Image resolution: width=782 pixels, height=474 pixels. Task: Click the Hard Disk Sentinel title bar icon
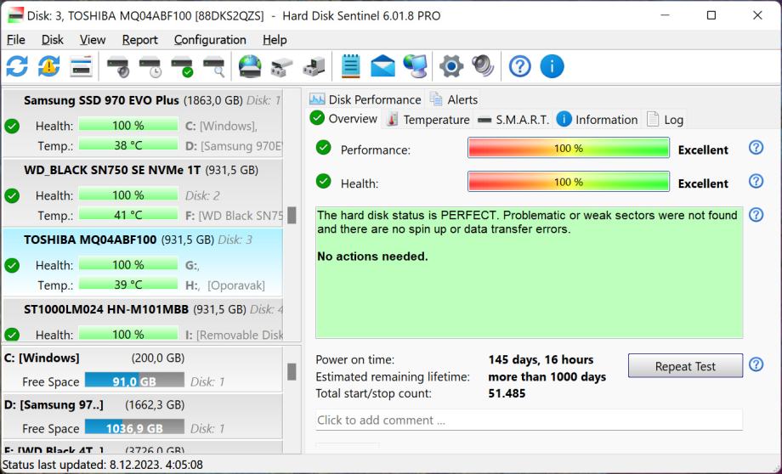point(15,15)
